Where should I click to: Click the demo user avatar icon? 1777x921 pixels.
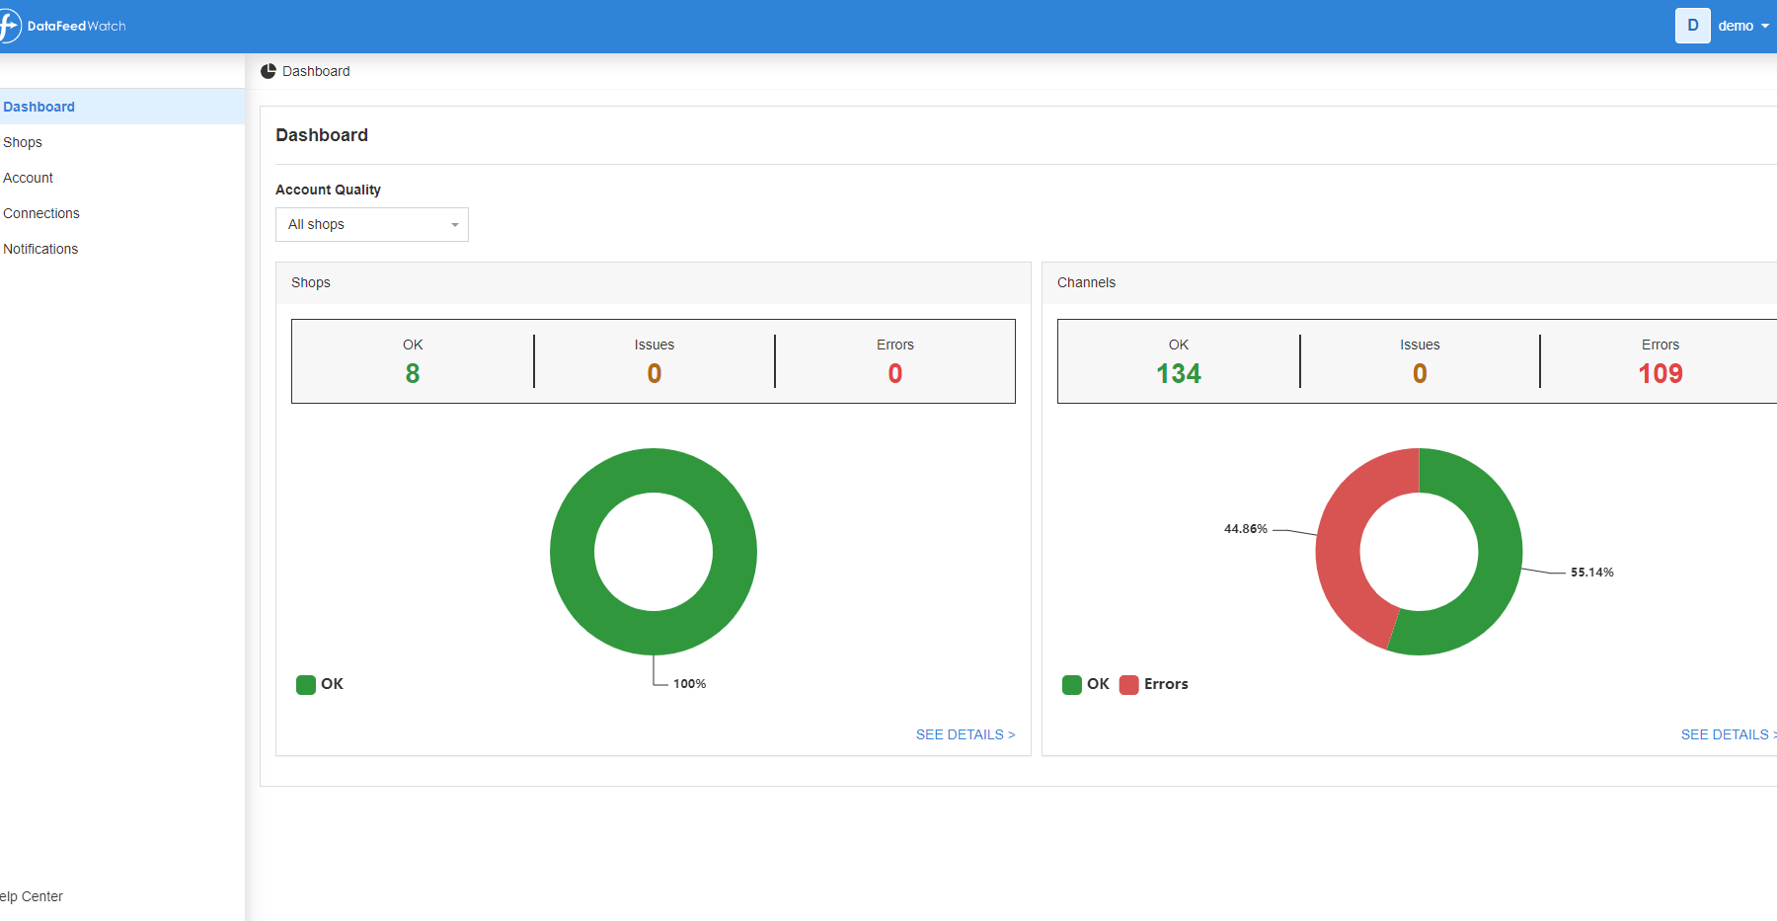(x=1692, y=26)
